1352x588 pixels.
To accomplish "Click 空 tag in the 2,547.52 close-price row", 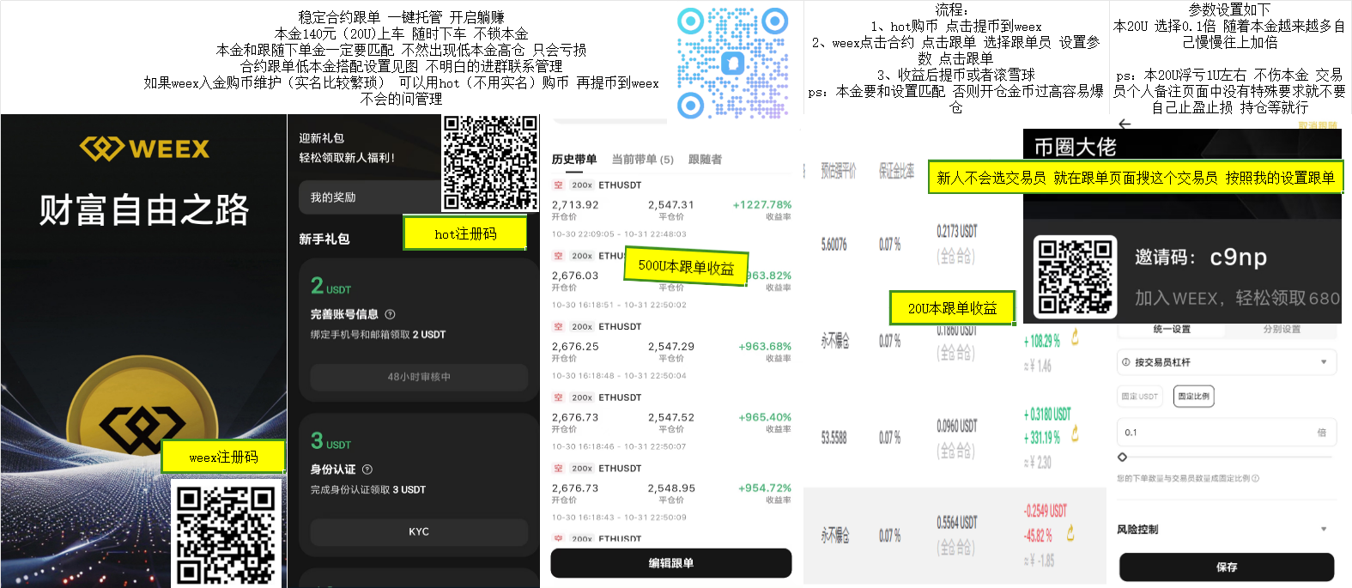I will 558,397.
